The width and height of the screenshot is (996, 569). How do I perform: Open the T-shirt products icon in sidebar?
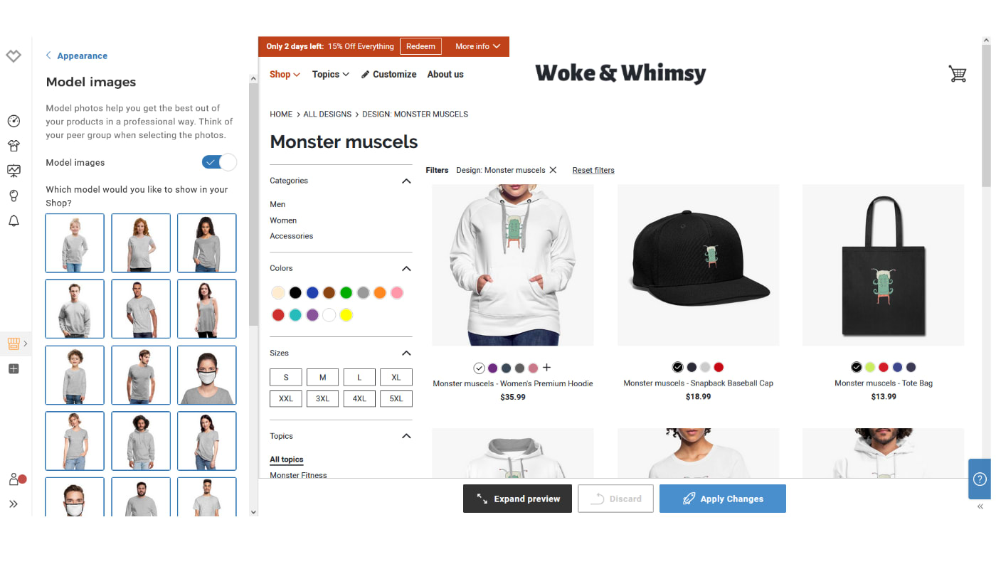(x=14, y=146)
